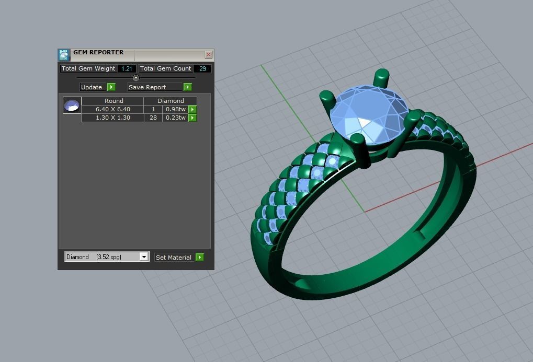Click the green arrow in the 0.23tw row
Viewport: 533px width, 362px height.
pos(192,118)
